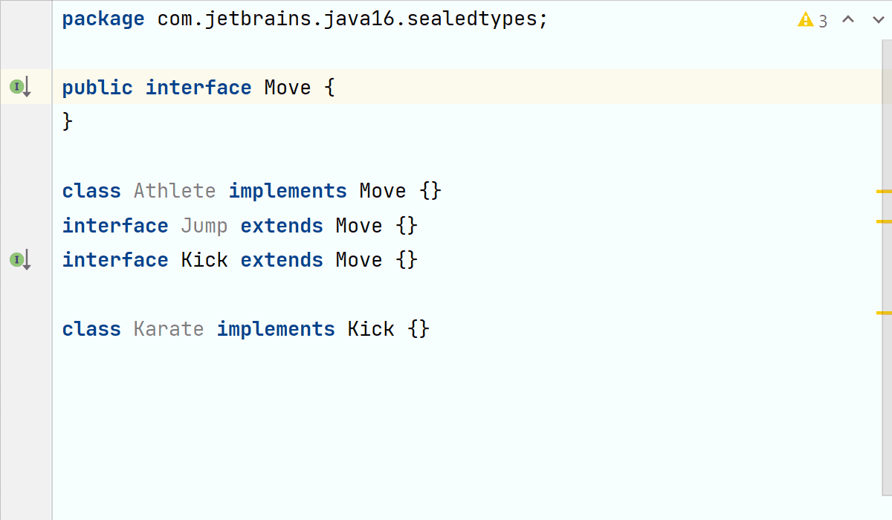Screen dimensions: 892x520
Task: Go to previous highlighted problem with up arrow
Action: coord(848,20)
